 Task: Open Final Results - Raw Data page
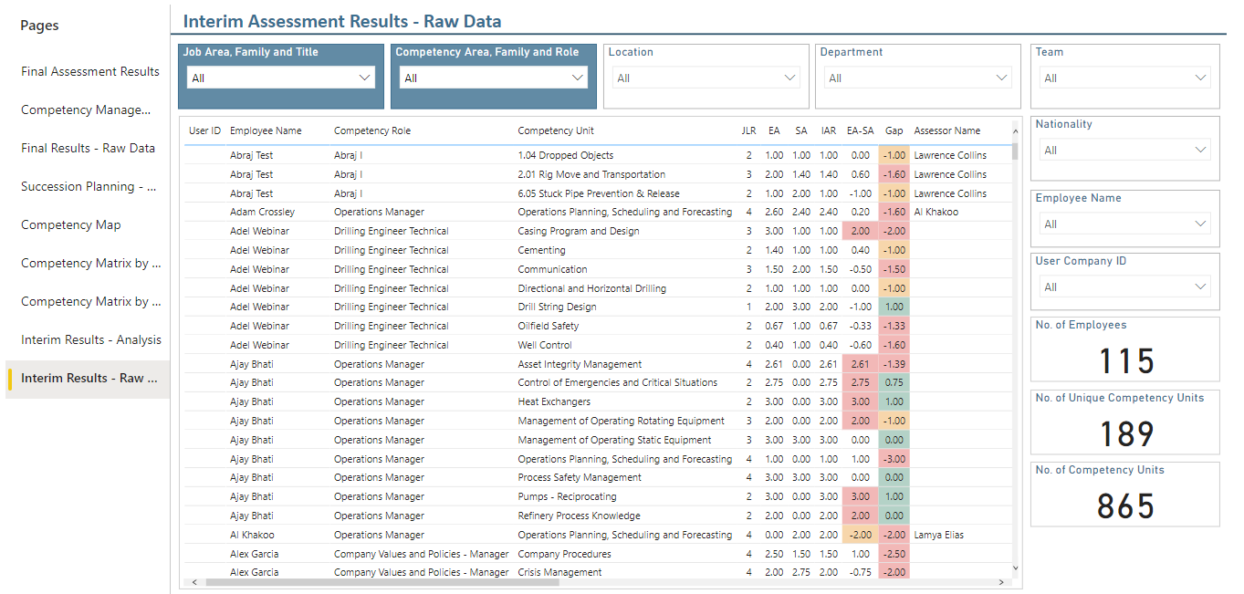[x=89, y=148]
